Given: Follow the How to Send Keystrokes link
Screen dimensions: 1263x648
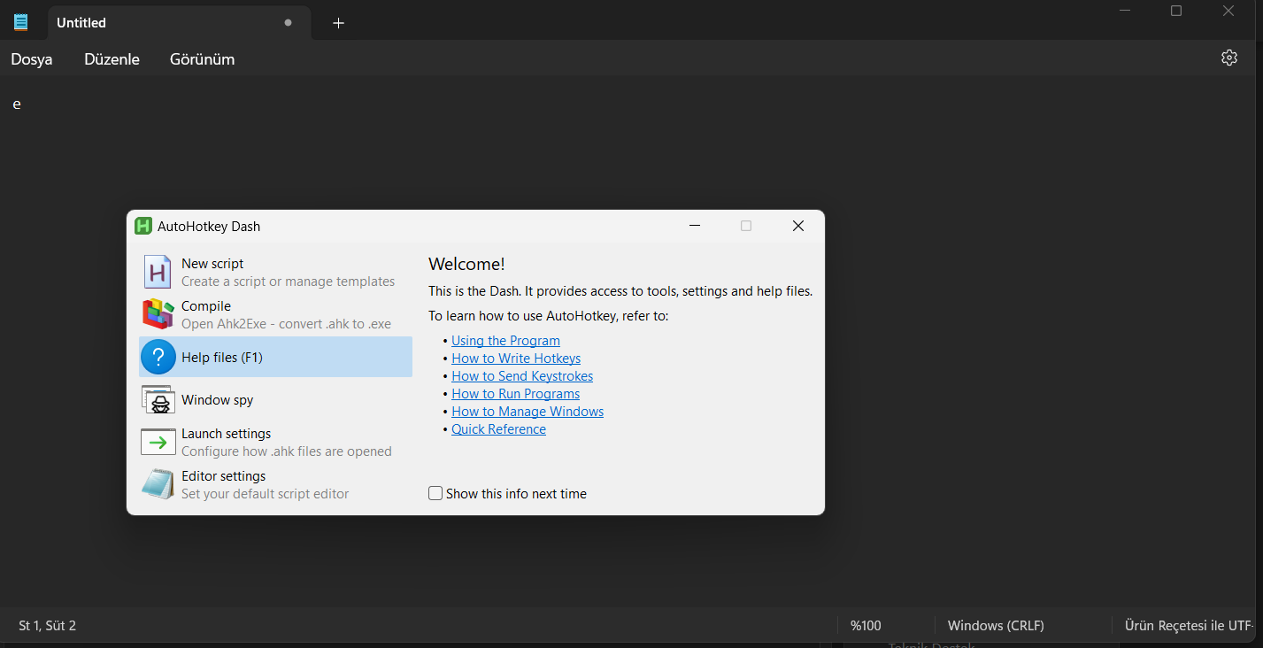Looking at the screenshot, I should click(522, 376).
